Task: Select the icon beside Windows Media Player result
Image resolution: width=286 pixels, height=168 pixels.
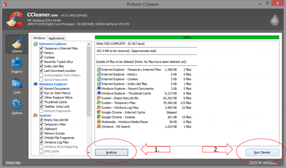Action: (x=99, y=122)
